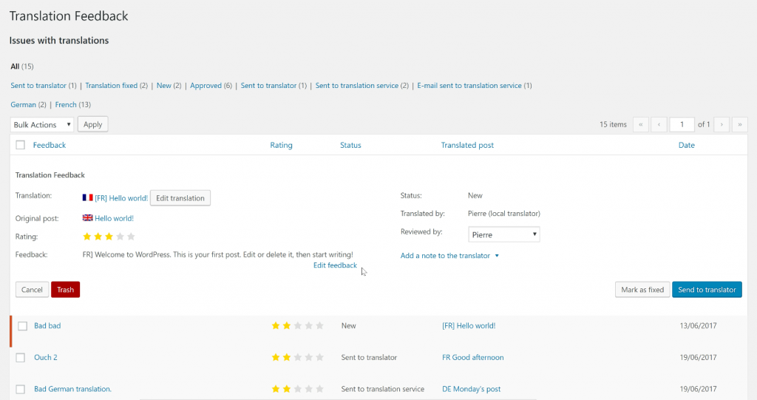Image resolution: width=757 pixels, height=400 pixels.
Task: Check the box for the Bad bad feedback
Action: pyautogui.click(x=23, y=326)
